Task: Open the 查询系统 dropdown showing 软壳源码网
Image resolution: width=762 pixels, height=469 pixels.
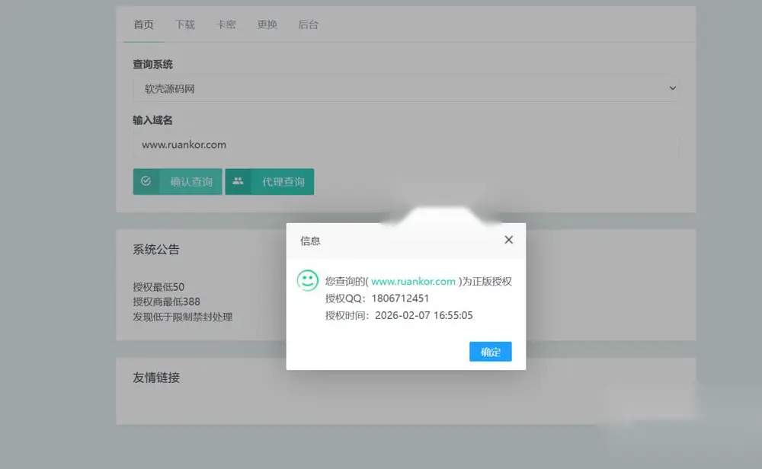Action: tap(406, 89)
